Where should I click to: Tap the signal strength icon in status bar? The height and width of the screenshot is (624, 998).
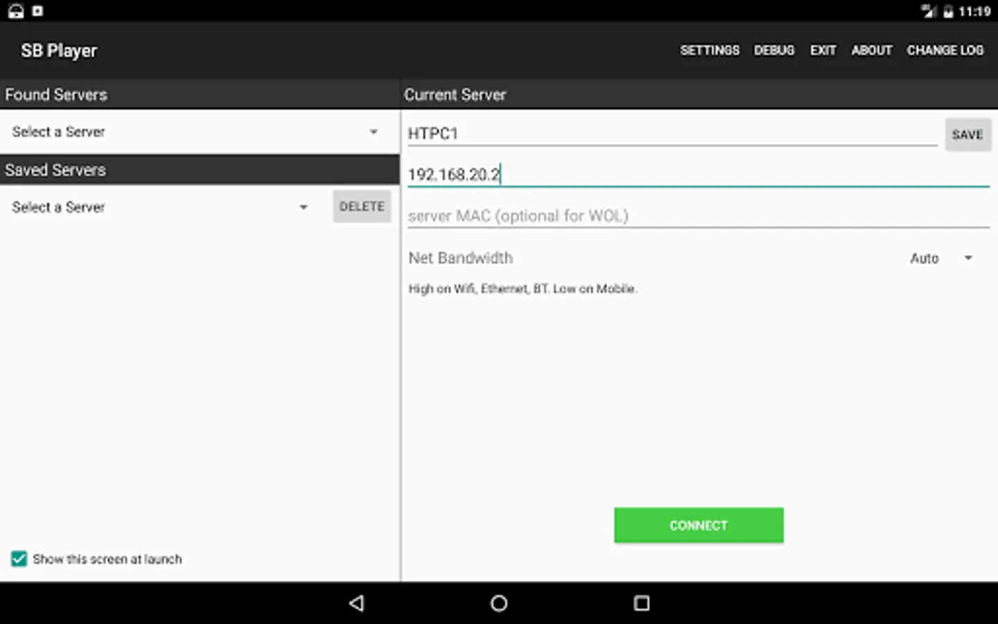tap(929, 11)
